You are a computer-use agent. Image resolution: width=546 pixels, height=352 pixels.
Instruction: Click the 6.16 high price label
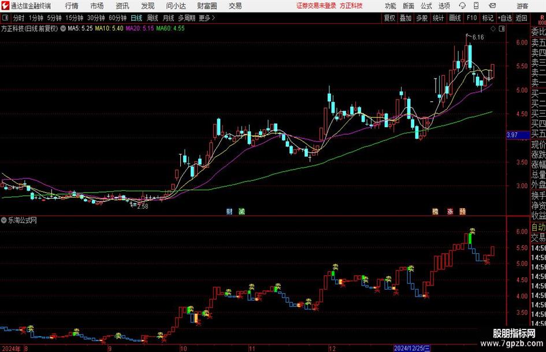[x=478, y=38]
